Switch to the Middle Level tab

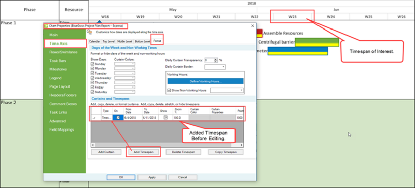125,41
